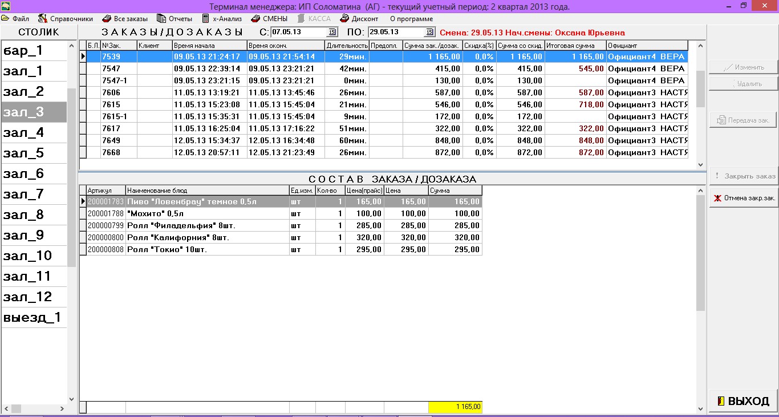Image resolution: width=779 pixels, height=417 pixels.
Task: Select Ролл "Калифорния" 8шт. row
Action: pyautogui.click(x=281, y=237)
